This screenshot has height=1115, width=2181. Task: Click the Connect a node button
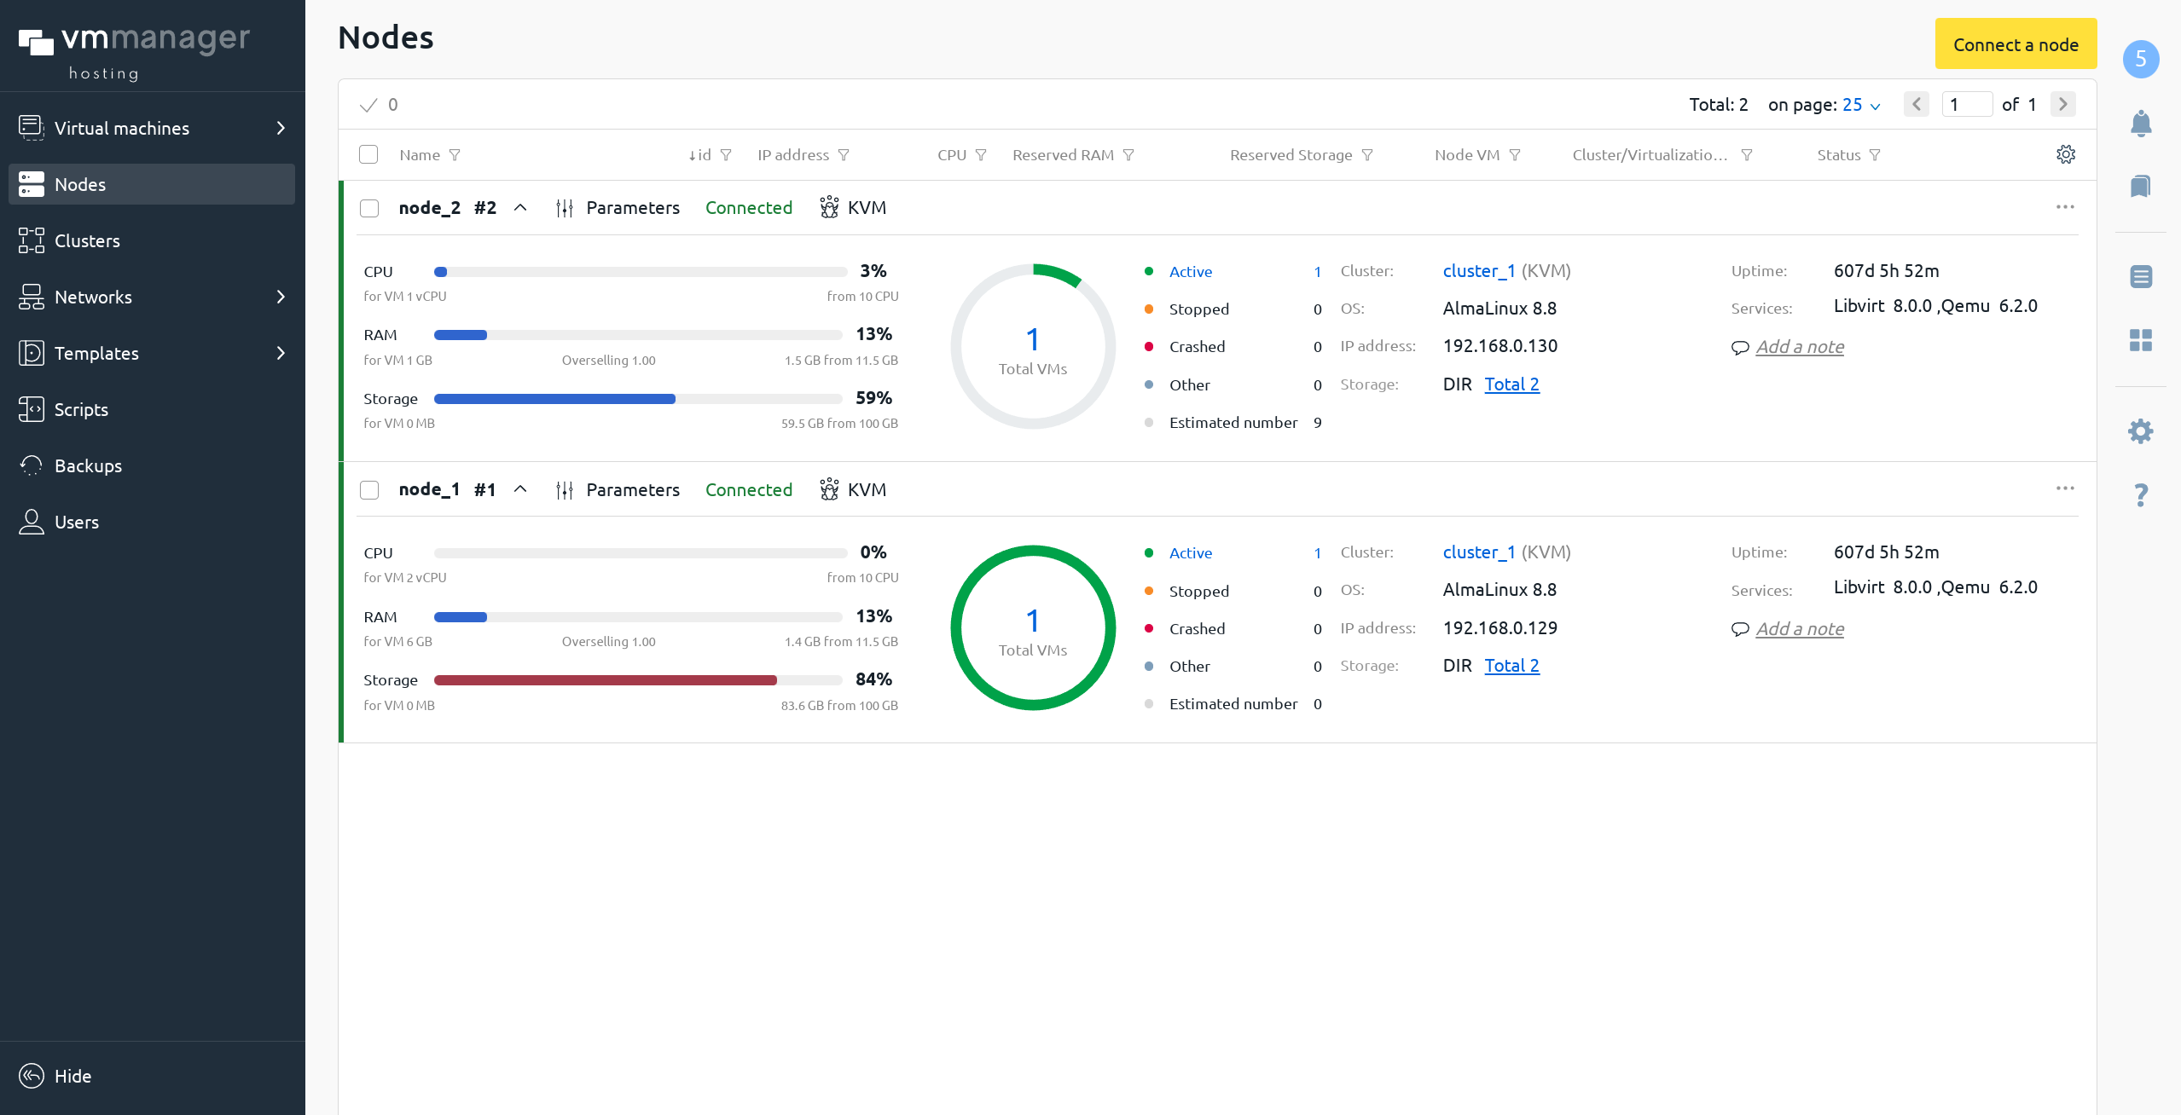coord(2016,44)
